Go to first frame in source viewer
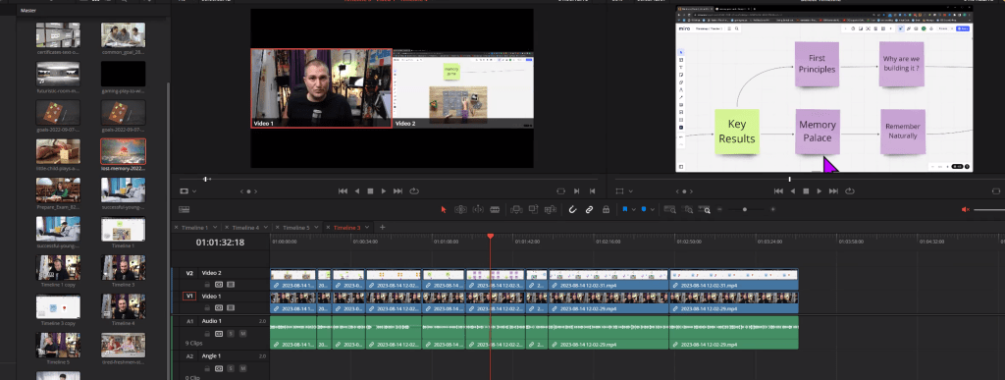This screenshot has height=380, width=1005. tap(343, 190)
